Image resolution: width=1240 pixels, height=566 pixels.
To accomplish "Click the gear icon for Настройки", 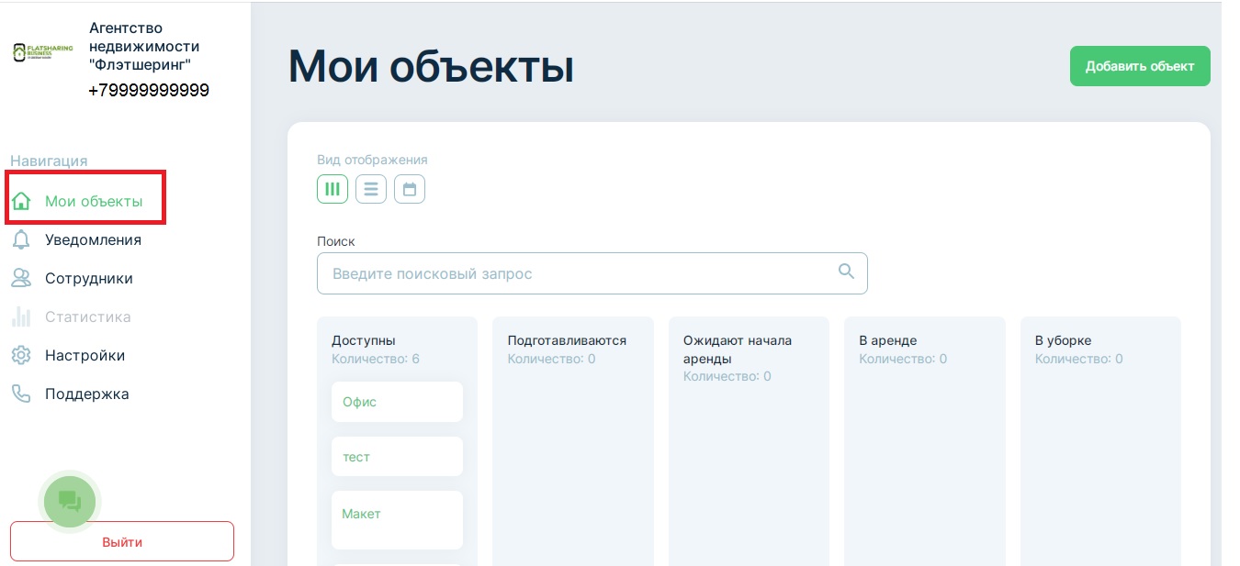I will [x=21, y=356].
